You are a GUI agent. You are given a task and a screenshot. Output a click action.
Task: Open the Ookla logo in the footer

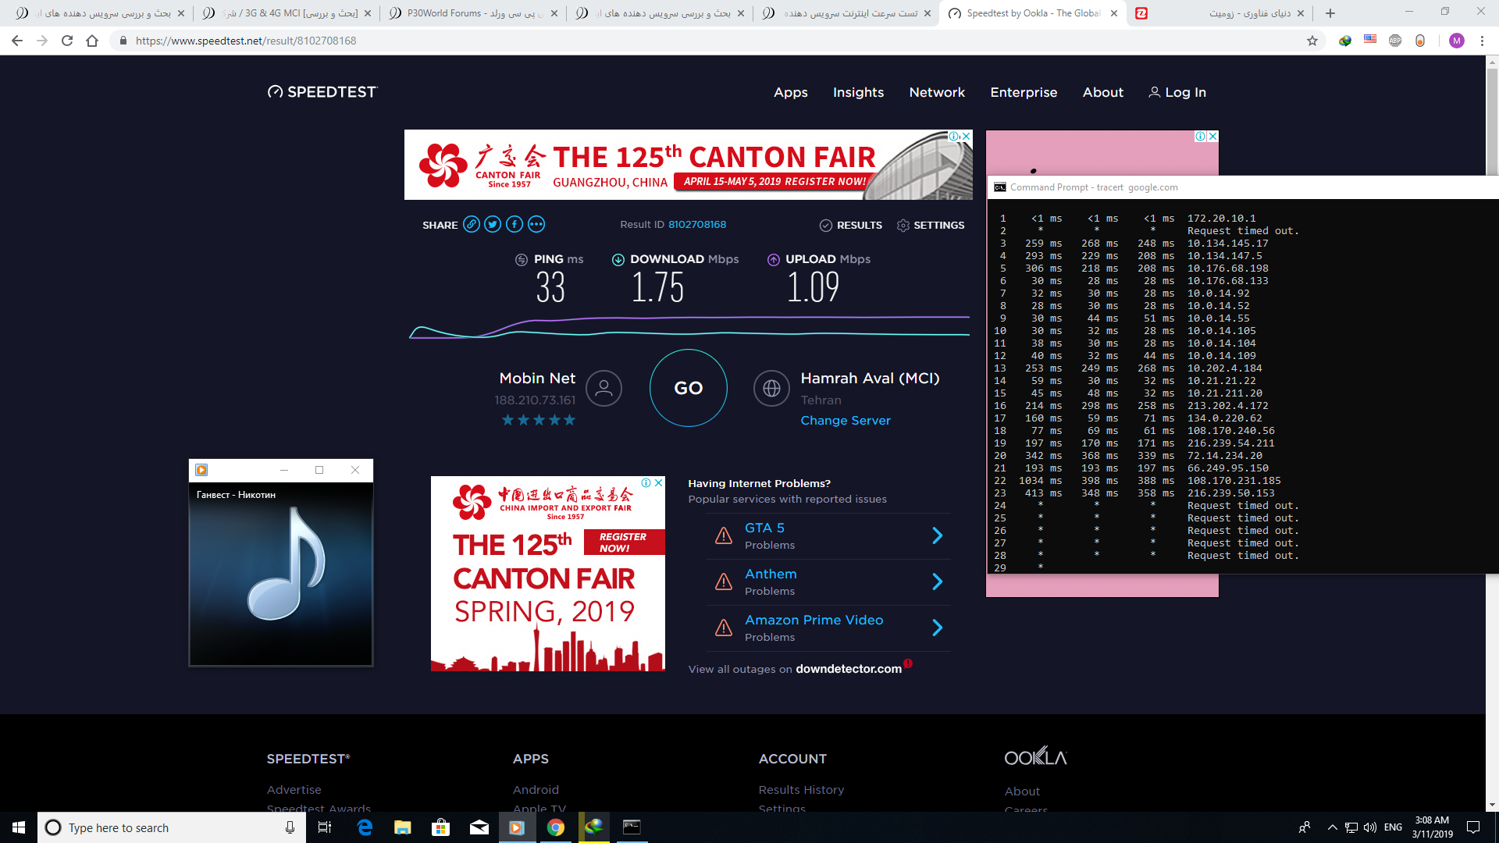1035,756
